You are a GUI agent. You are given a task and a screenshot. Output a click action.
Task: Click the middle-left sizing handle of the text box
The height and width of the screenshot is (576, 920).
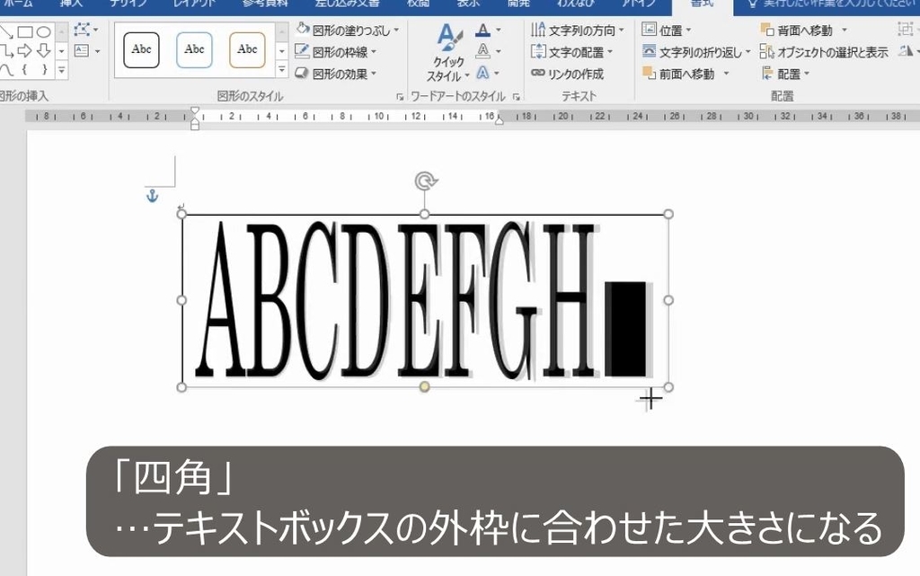[181, 300]
